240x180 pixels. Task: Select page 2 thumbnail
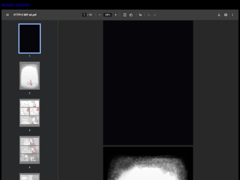click(x=29, y=76)
